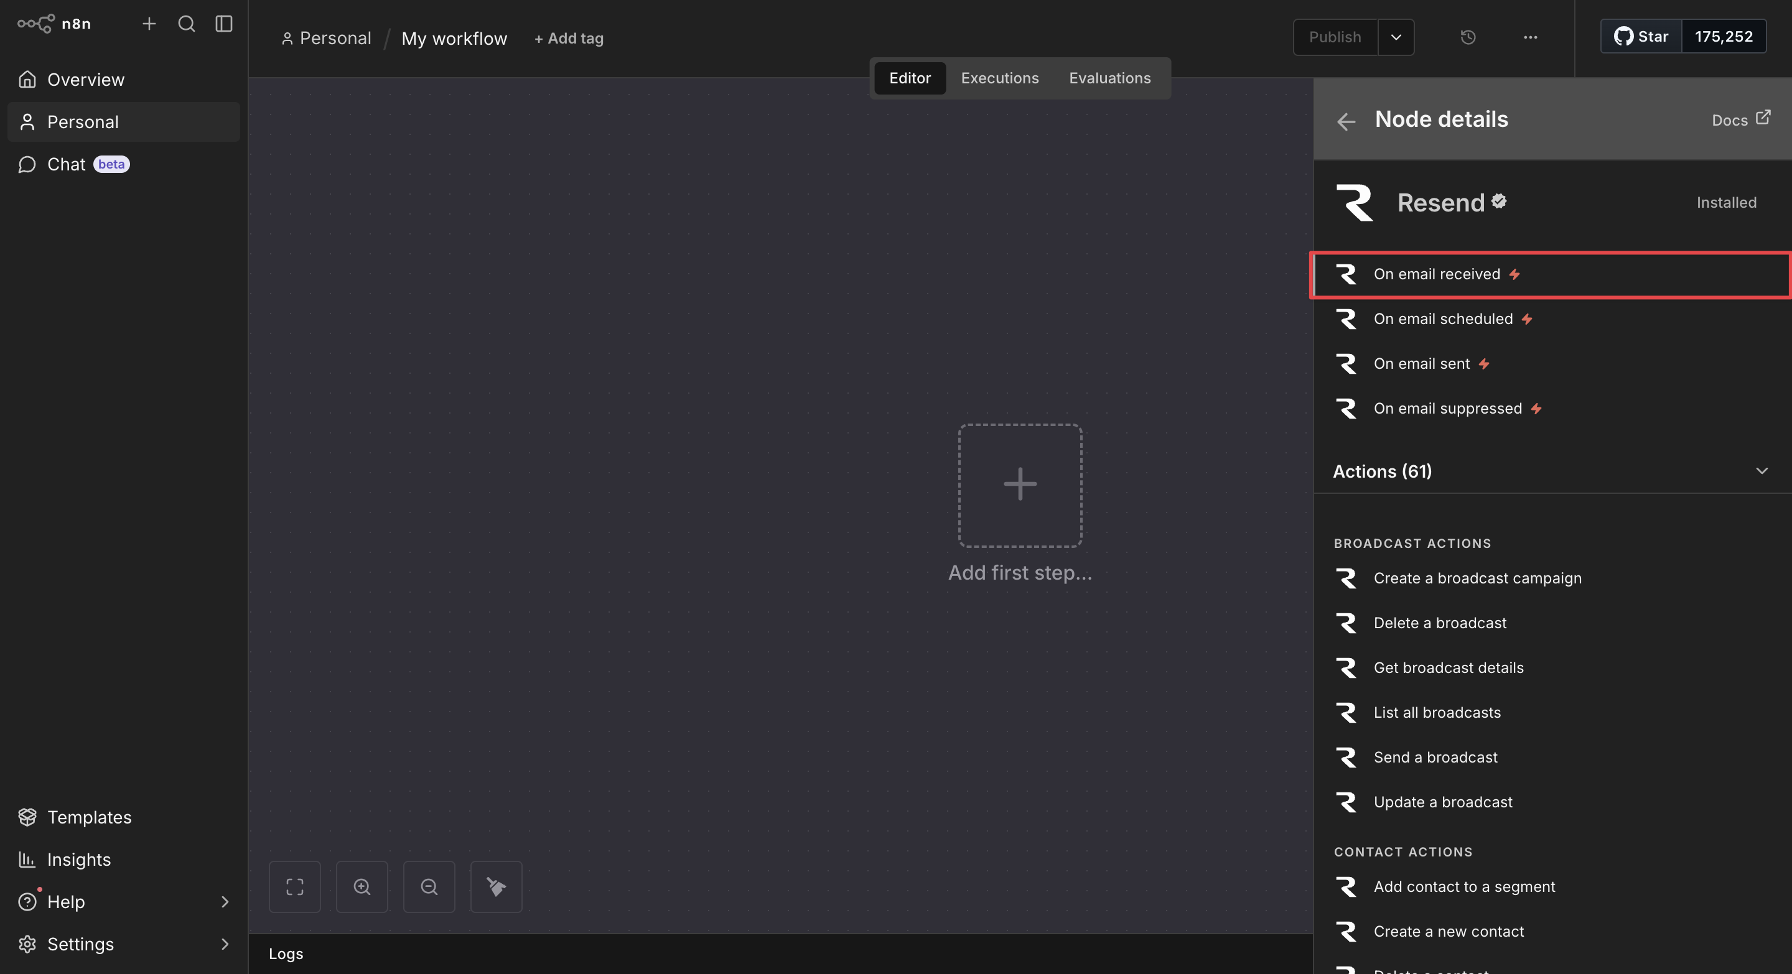Zoom in on the canvas
The width and height of the screenshot is (1792, 974).
(x=362, y=886)
